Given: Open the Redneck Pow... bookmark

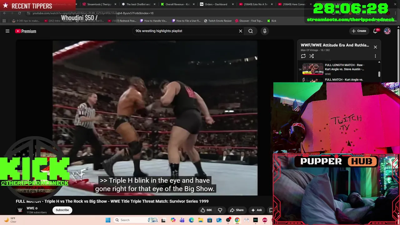Looking at the screenshot, I should [122, 21].
